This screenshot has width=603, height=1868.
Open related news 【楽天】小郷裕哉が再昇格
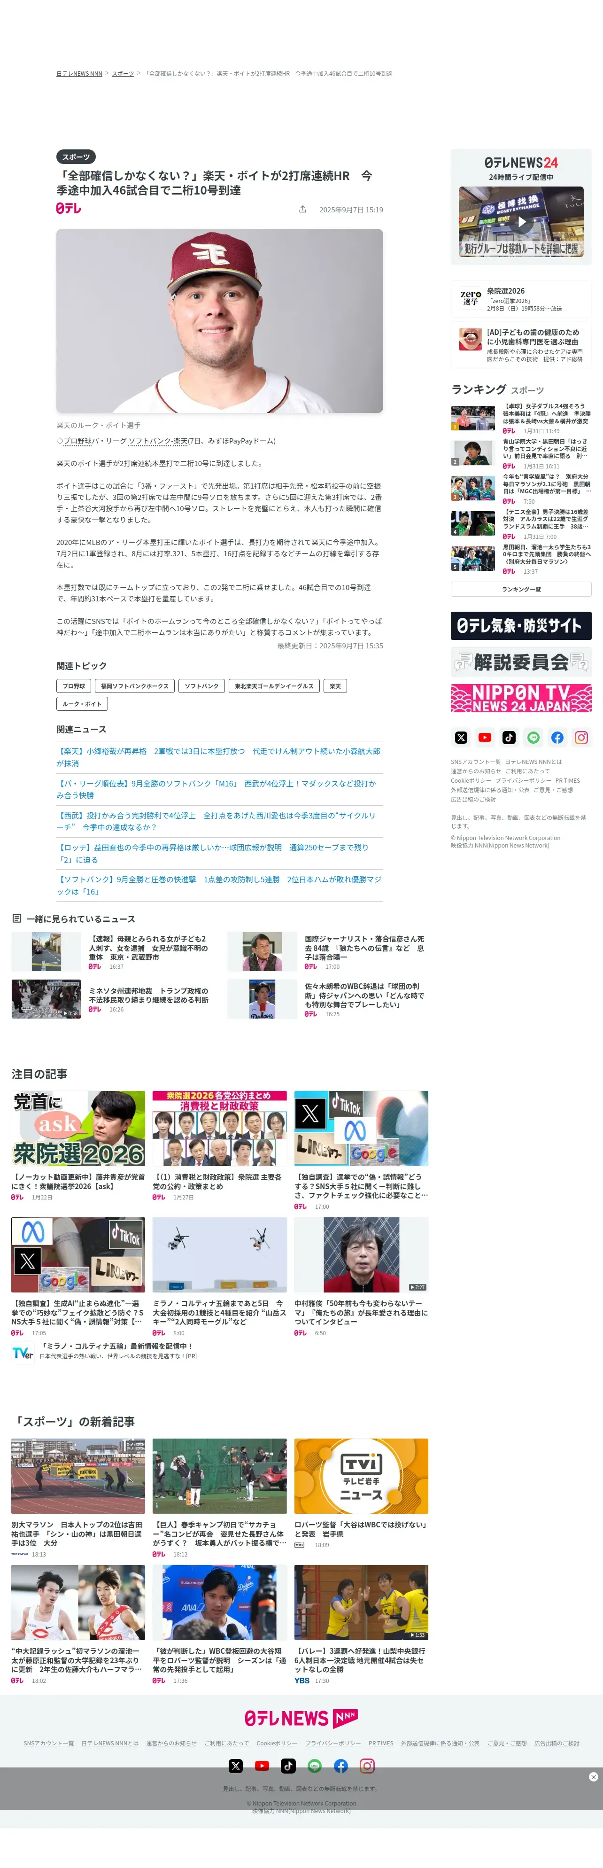coord(220,757)
